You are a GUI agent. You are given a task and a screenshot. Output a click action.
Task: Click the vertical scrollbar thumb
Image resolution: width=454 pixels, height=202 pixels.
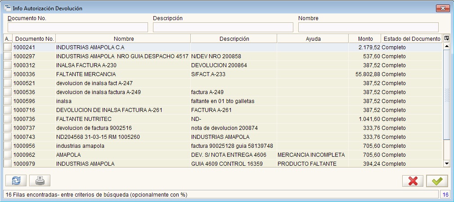(x=447, y=95)
